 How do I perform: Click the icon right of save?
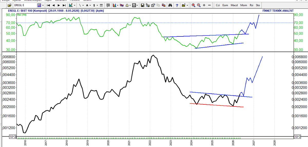click(148, 5)
